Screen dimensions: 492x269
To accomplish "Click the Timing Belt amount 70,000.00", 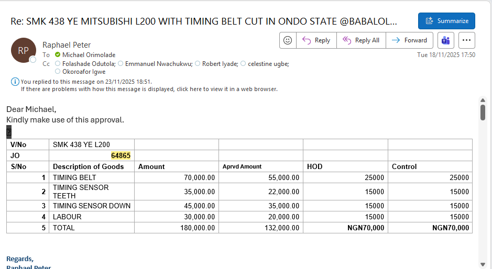I will point(199,178).
